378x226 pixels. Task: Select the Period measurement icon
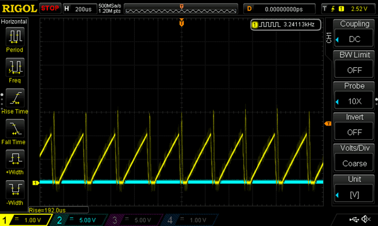(x=14, y=37)
